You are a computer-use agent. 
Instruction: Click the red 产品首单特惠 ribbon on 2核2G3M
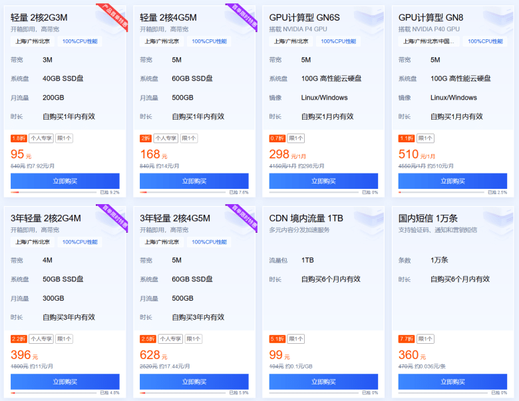point(114,15)
